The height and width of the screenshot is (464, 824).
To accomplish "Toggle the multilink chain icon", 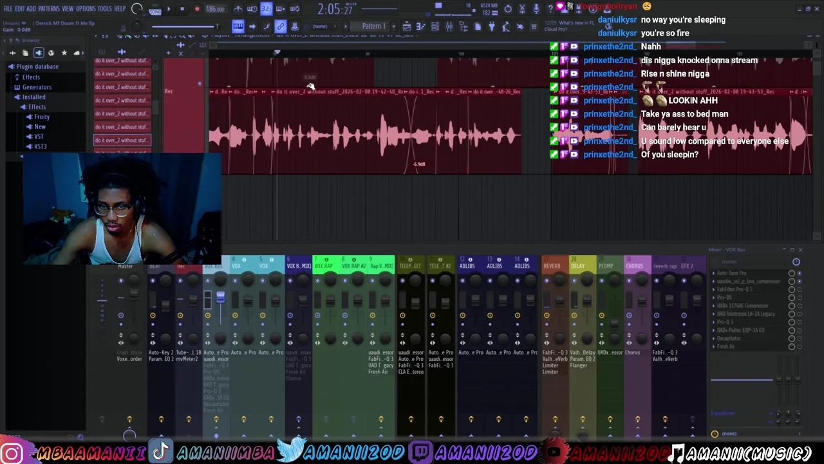I will [x=280, y=26].
